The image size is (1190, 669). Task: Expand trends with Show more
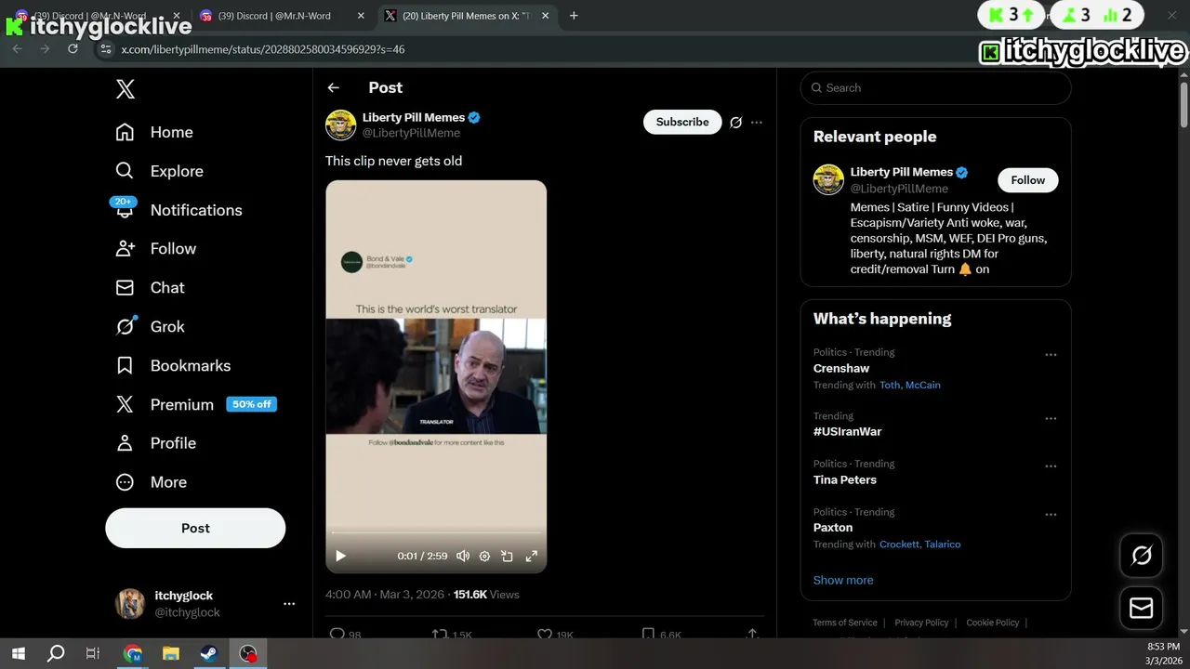click(x=843, y=580)
